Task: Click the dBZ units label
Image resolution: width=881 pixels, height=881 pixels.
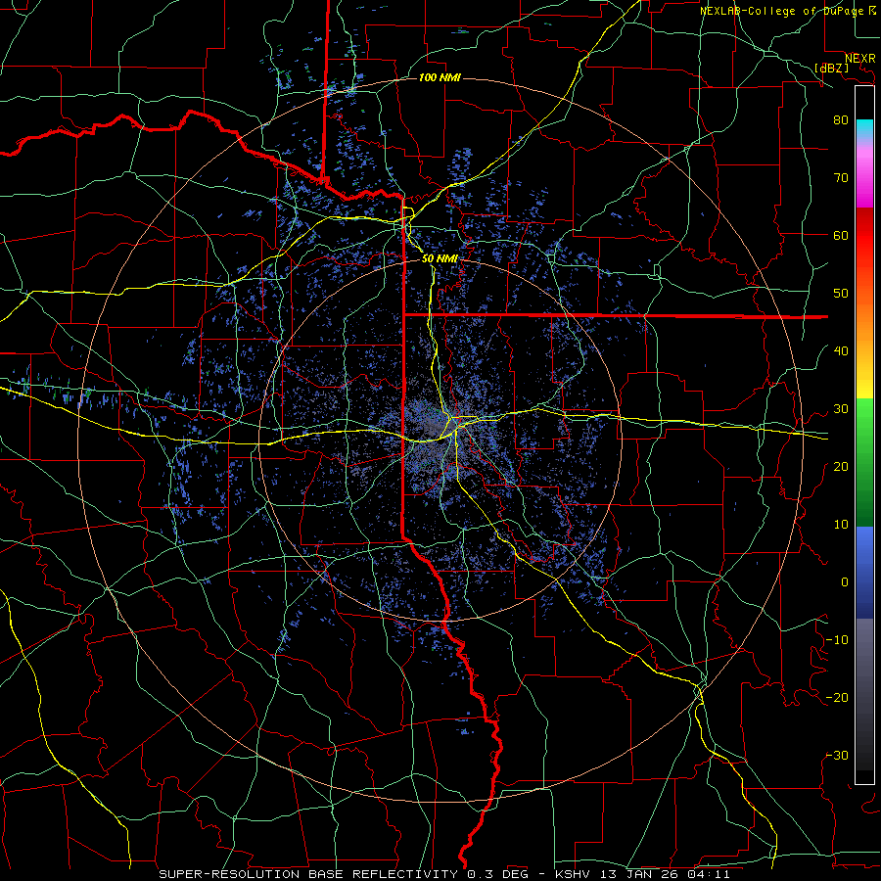Action: pos(832,68)
